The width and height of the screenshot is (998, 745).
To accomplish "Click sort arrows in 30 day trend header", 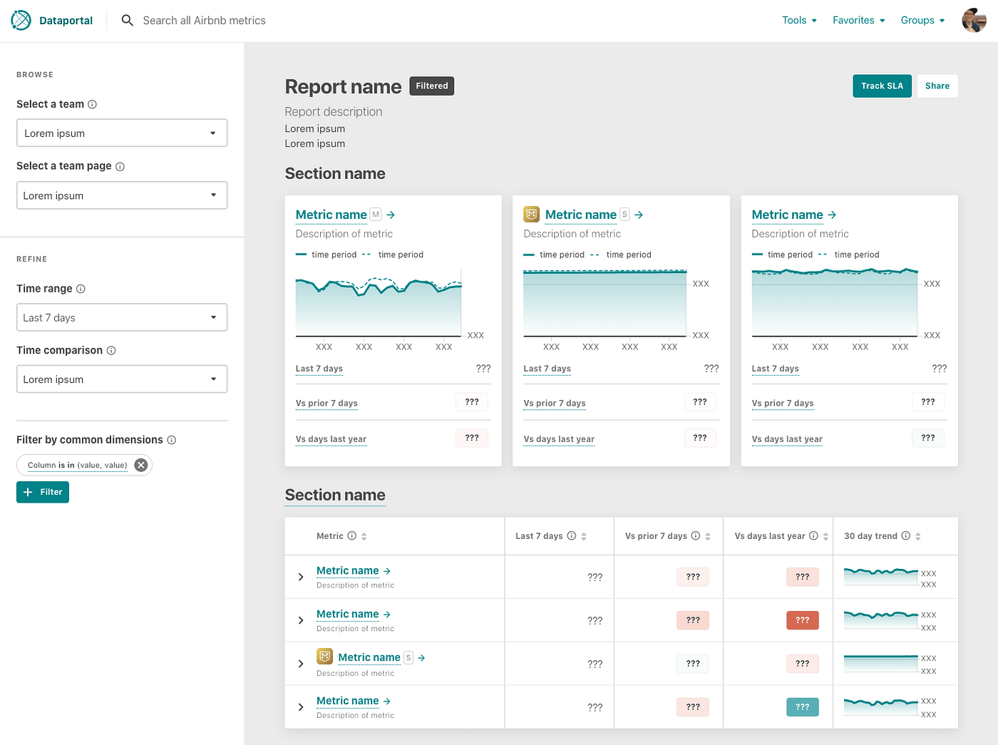I will coord(918,536).
